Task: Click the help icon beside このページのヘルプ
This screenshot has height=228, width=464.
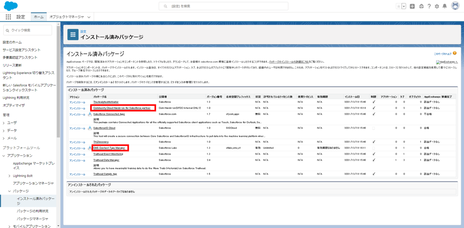Action: coord(455,53)
